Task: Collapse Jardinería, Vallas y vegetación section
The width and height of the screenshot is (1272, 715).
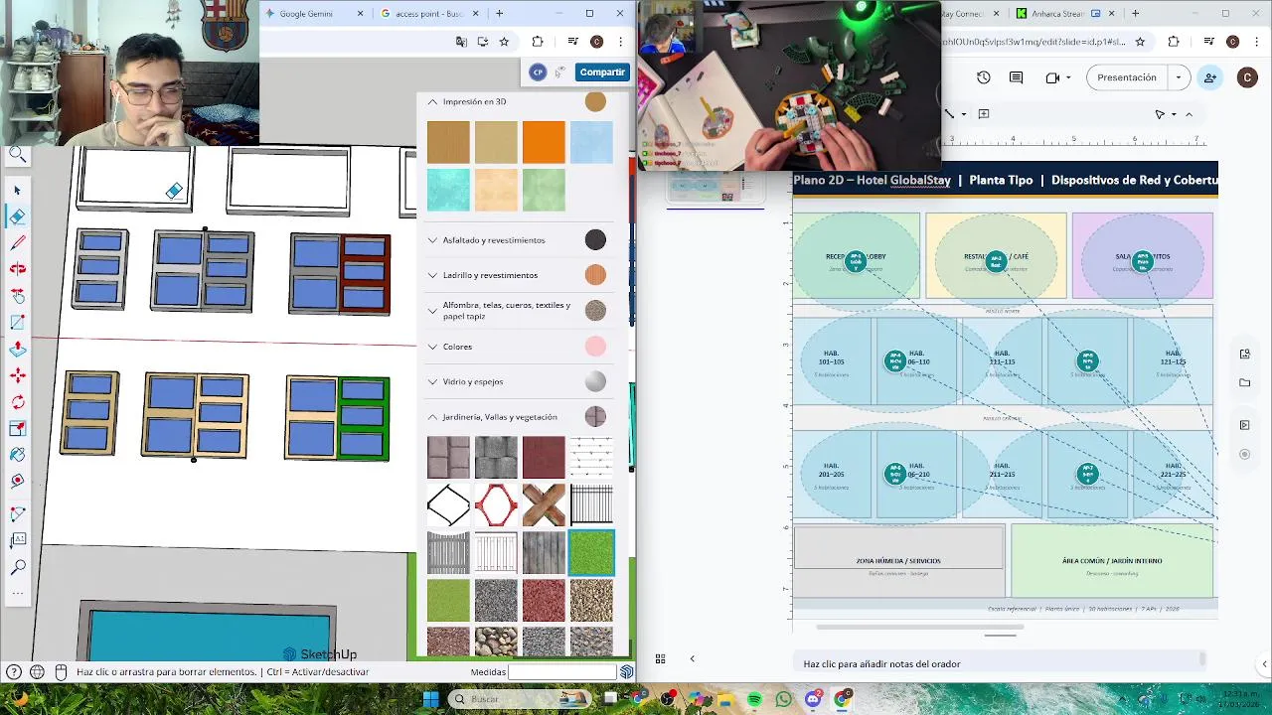Action: [x=432, y=417]
